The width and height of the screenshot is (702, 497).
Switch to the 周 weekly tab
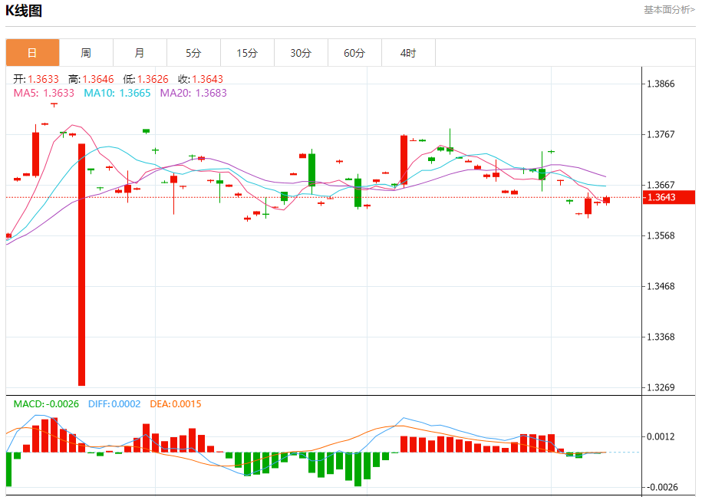(x=86, y=53)
